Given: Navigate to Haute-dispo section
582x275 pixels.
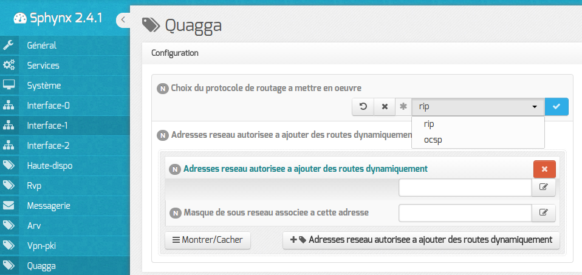Looking at the screenshot, I should (x=65, y=166).
